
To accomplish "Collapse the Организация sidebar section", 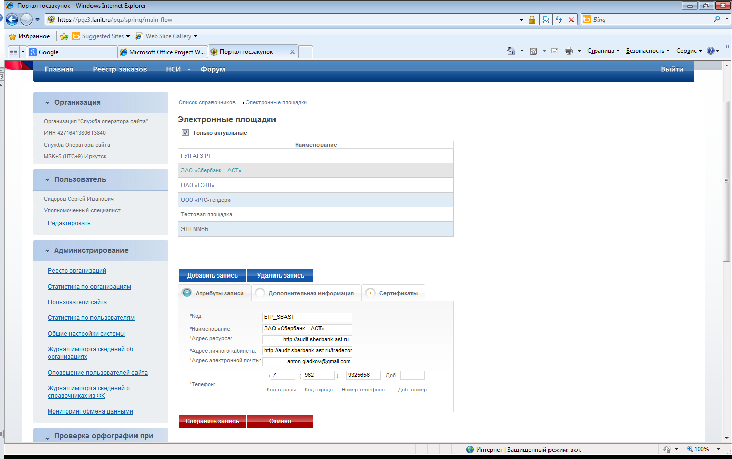I will [x=47, y=103].
